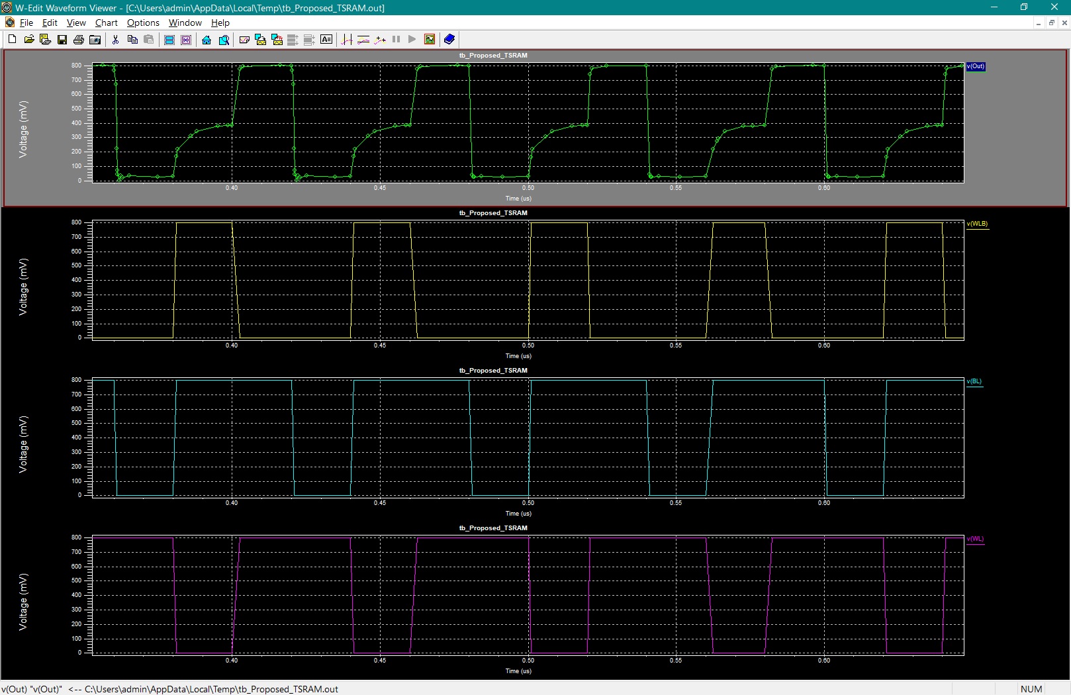Select the v(WLB) trace legend label
Image resolution: width=1071 pixels, height=695 pixels.
tap(977, 224)
